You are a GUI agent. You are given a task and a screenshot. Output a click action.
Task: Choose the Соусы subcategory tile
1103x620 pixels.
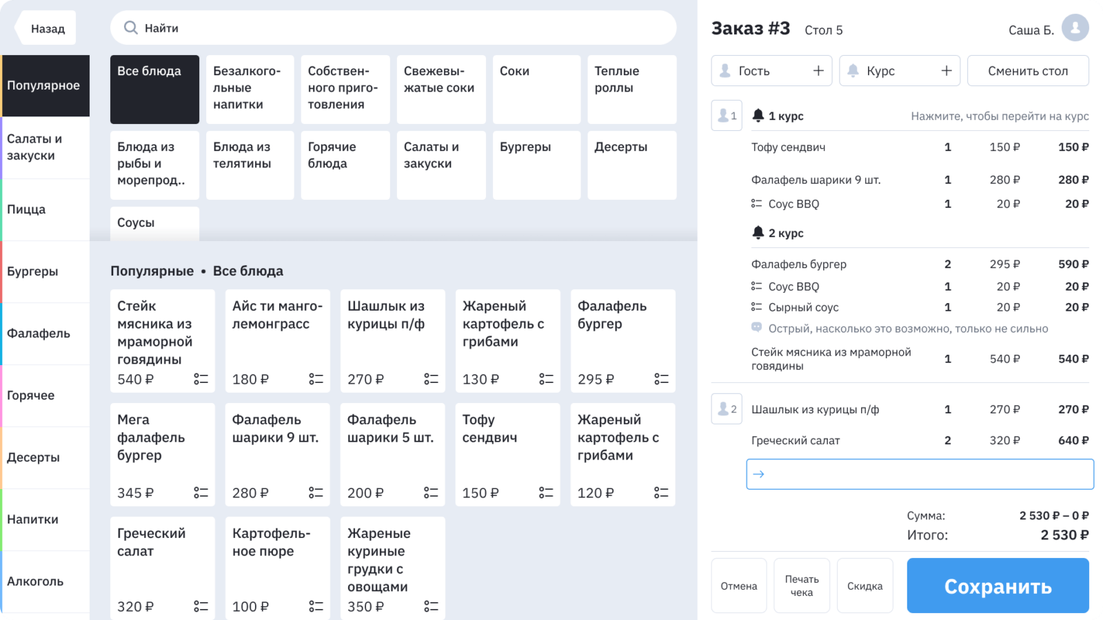pos(154,223)
